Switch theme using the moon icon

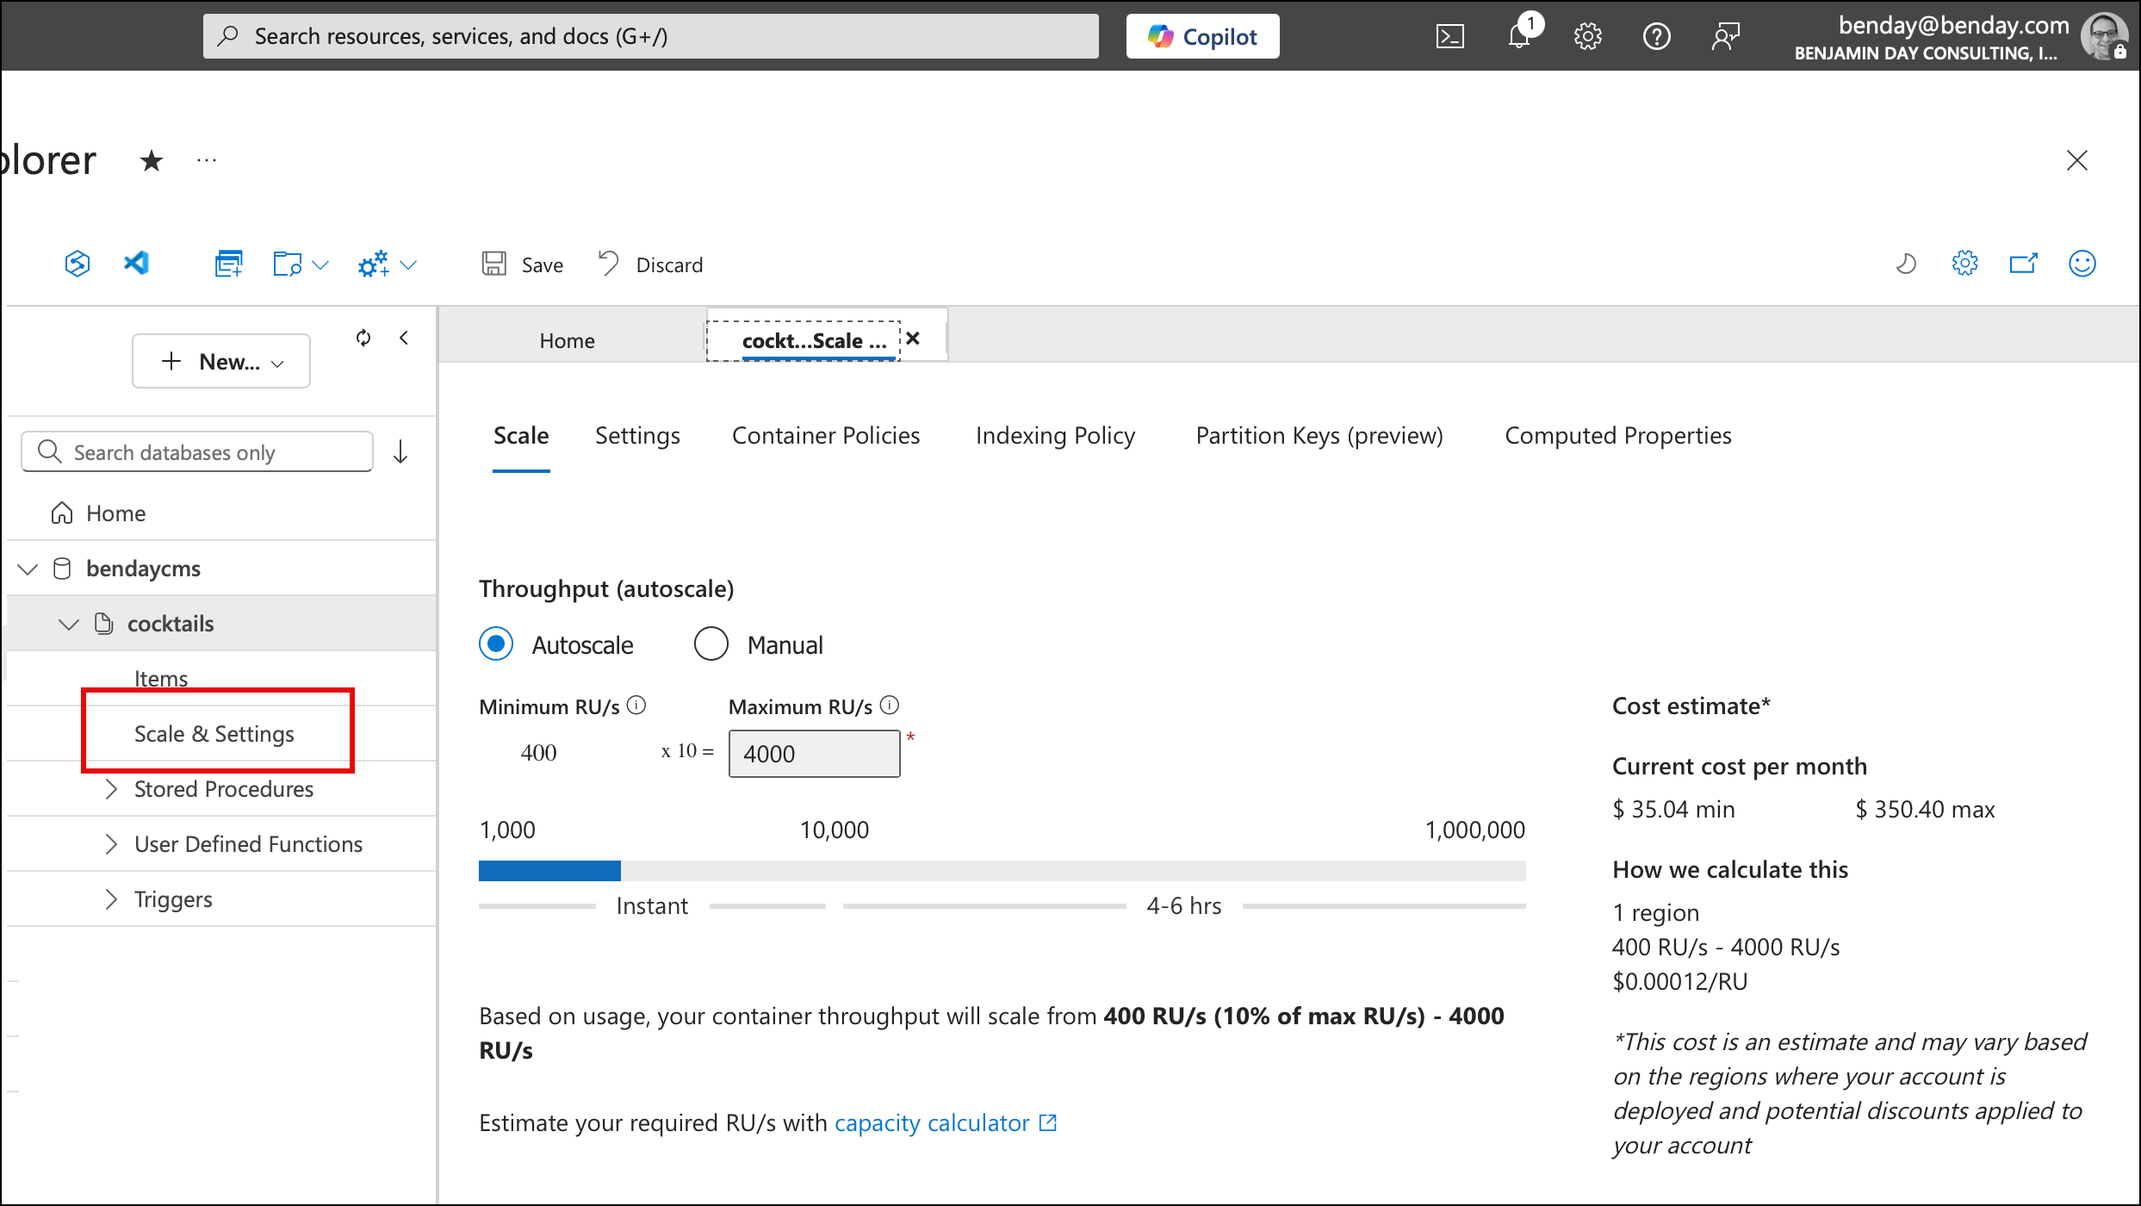pyautogui.click(x=1906, y=264)
